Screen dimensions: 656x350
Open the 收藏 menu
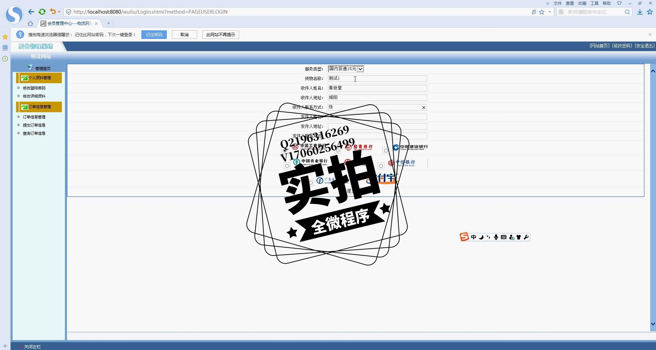click(x=582, y=3)
